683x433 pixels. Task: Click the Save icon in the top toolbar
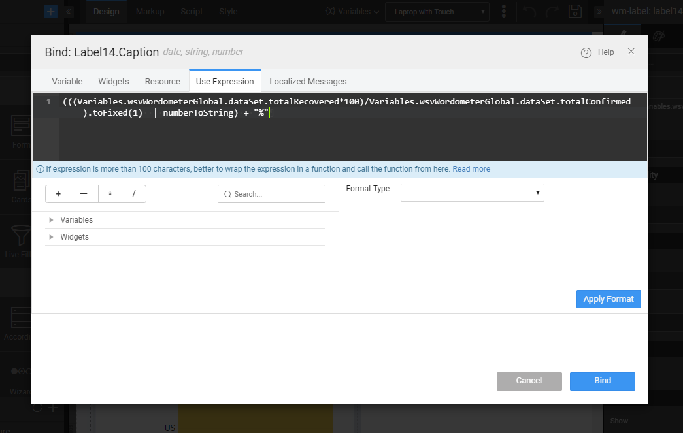[575, 11]
